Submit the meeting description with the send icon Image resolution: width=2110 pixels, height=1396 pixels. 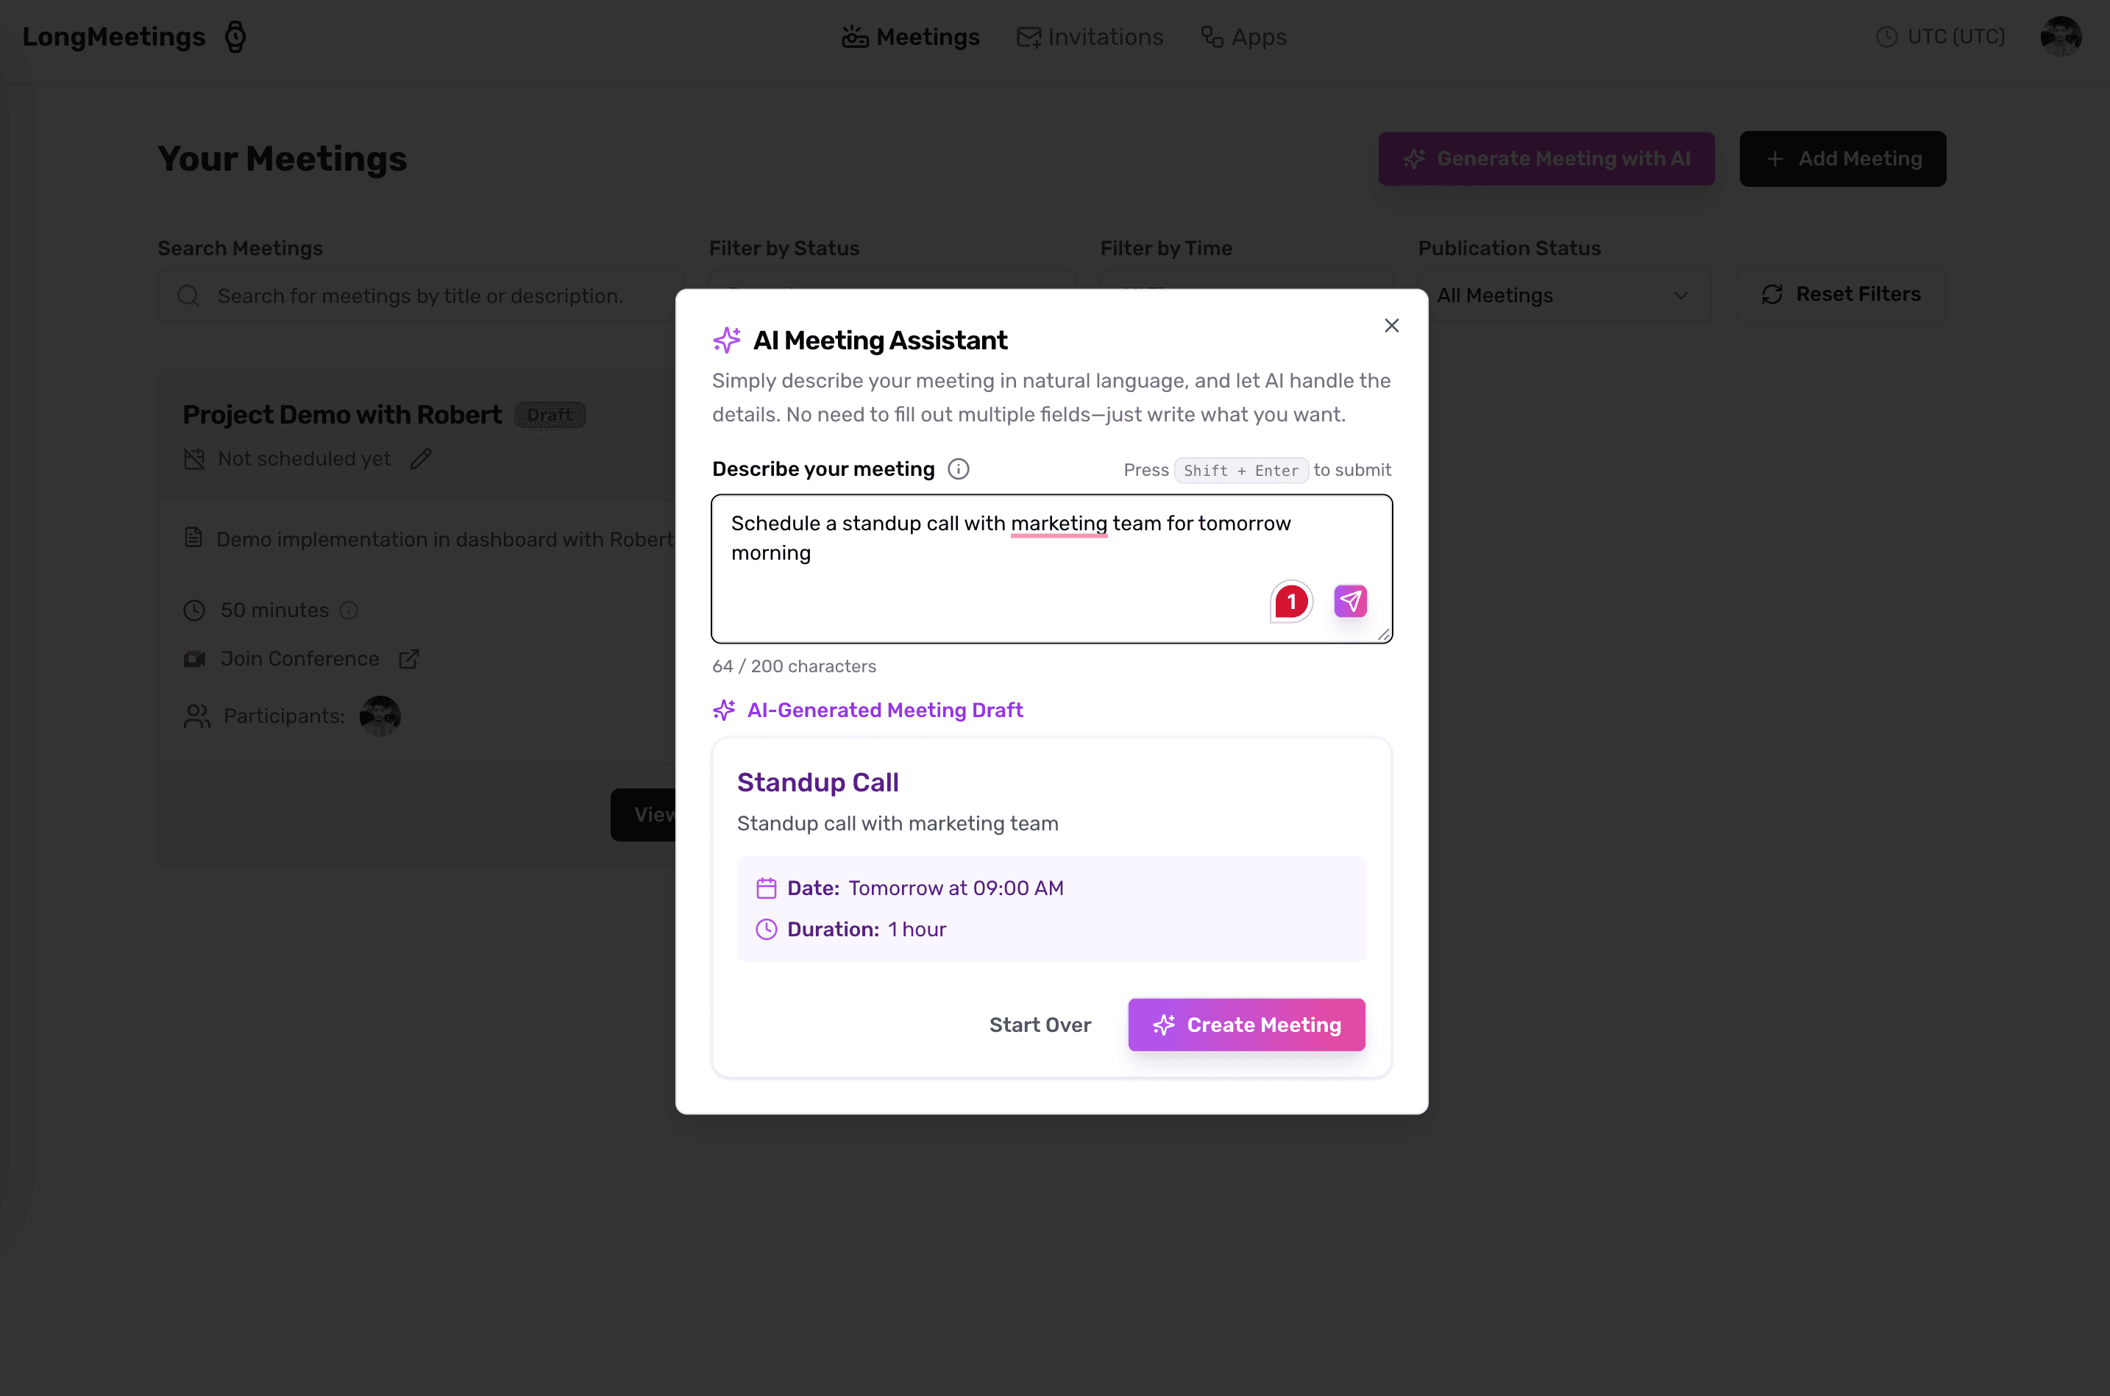[1350, 602]
